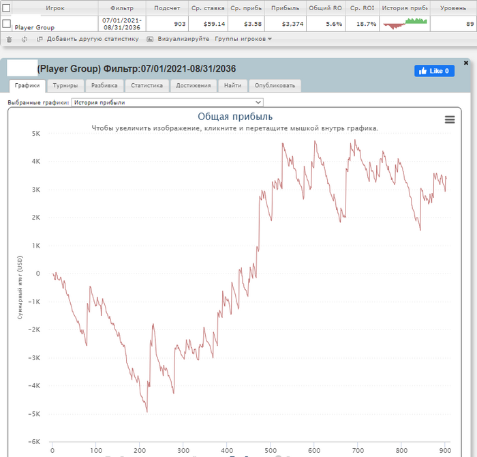Expand the Группы игроков dropdown
Viewport: 477px width, 457px height.
243,39
